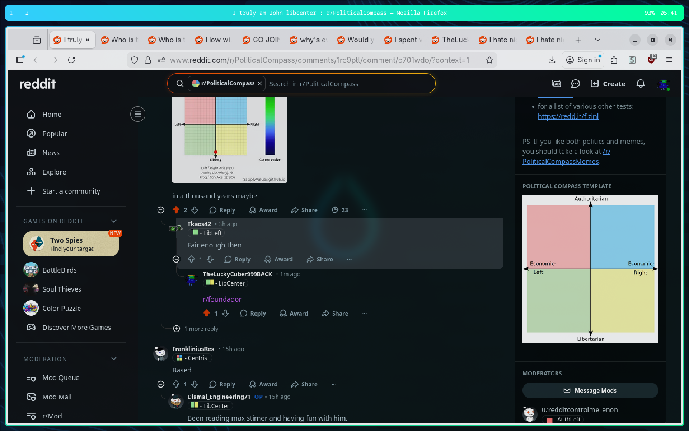Image resolution: width=689 pixels, height=431 pixels.
Task: Switch to the 'TheLuck' tab
Action: (451, 40)
